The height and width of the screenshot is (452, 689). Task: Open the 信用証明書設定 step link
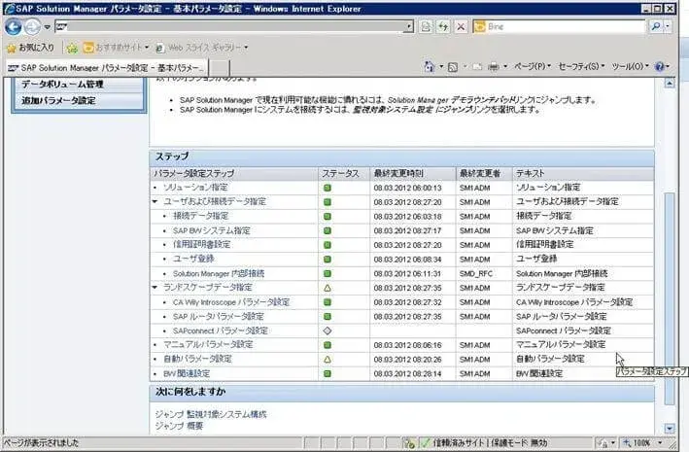click(201, 244)
